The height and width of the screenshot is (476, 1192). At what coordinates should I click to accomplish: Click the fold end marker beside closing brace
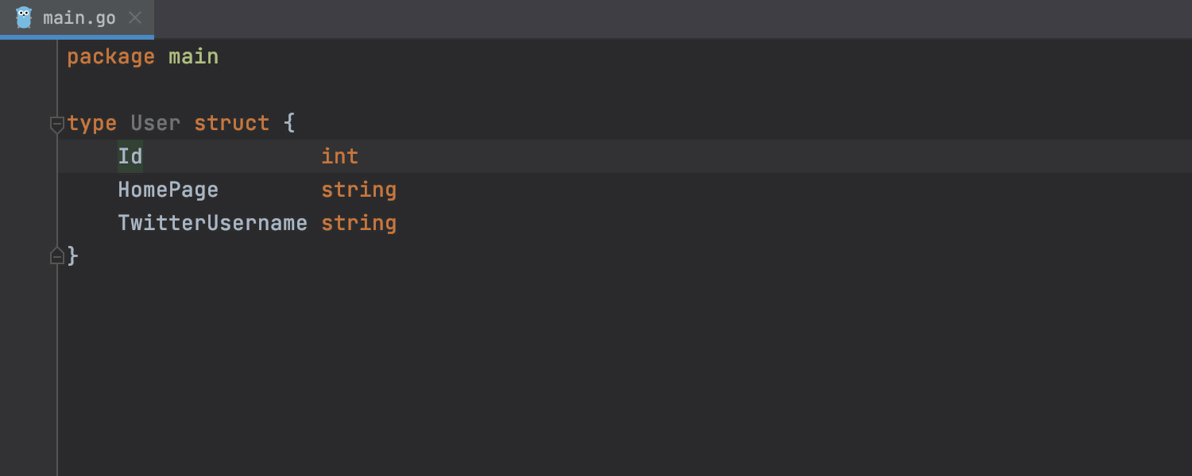click(x=56, y=256)
